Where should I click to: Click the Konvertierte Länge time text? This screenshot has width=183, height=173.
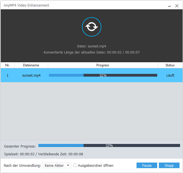point(91,52)
